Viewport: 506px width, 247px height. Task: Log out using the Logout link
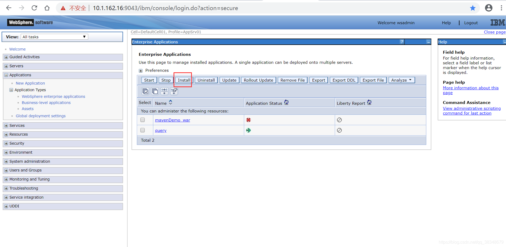[x=471, y=23]
